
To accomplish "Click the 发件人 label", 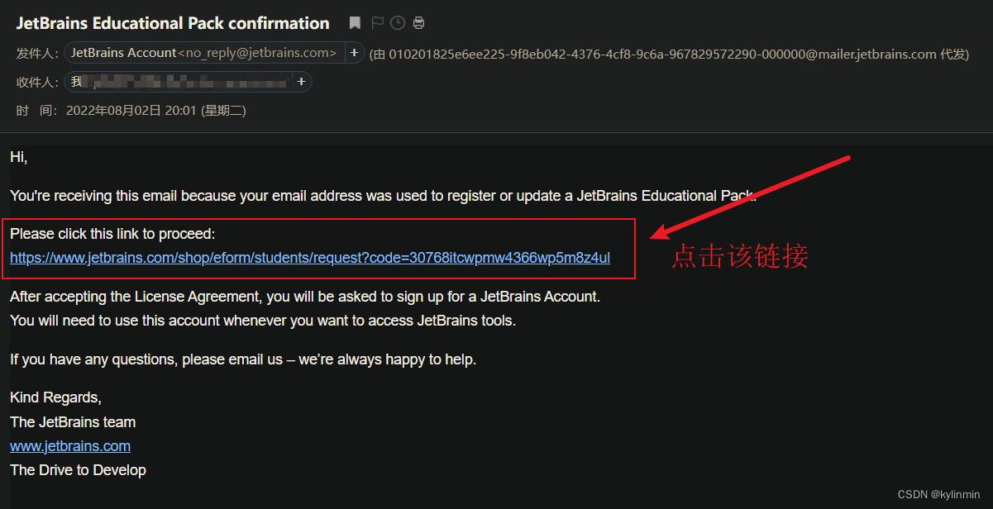I will click(x=37, y=54).
